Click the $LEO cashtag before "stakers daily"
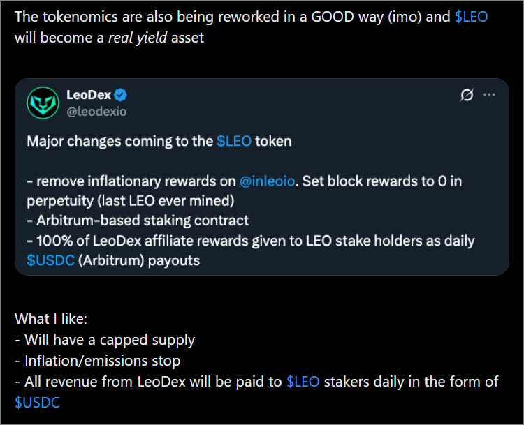 click(303, 382)
